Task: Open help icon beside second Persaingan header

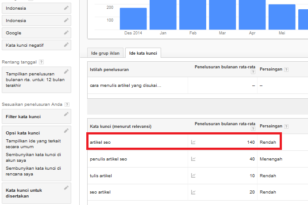Action: [x=286, y=127]
